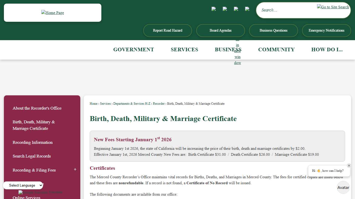Expand the Recording & Filing Fees section
This screenshot has height=199, width=355.
pos(75,169)
